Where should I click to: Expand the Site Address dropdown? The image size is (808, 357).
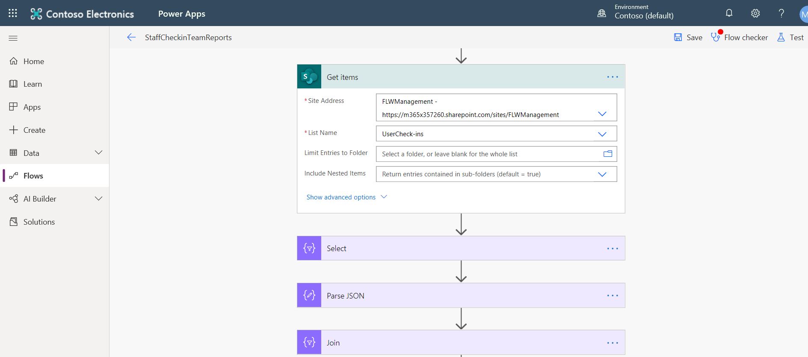point(602,114)
